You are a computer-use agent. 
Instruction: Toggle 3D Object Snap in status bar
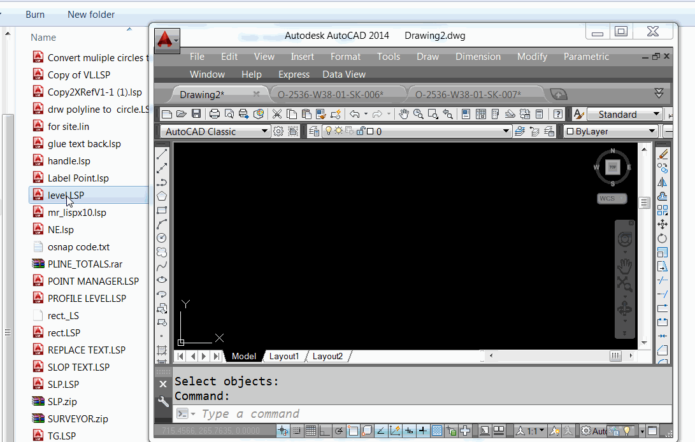point(367,431)
